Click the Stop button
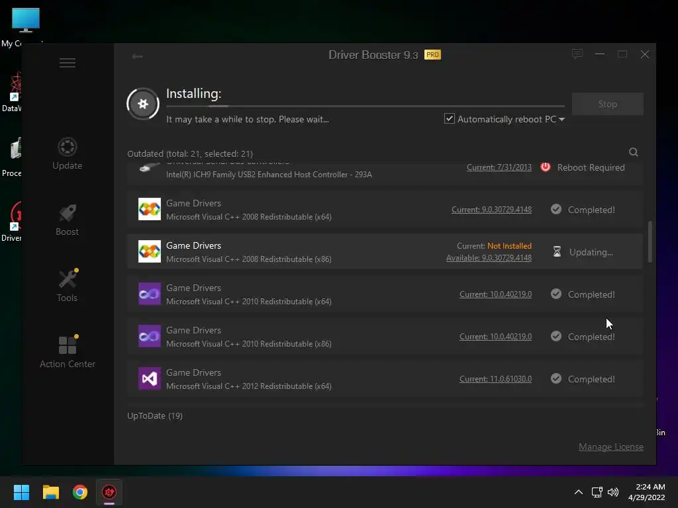The height and width of the screenshot is (508, 678). 608,104
